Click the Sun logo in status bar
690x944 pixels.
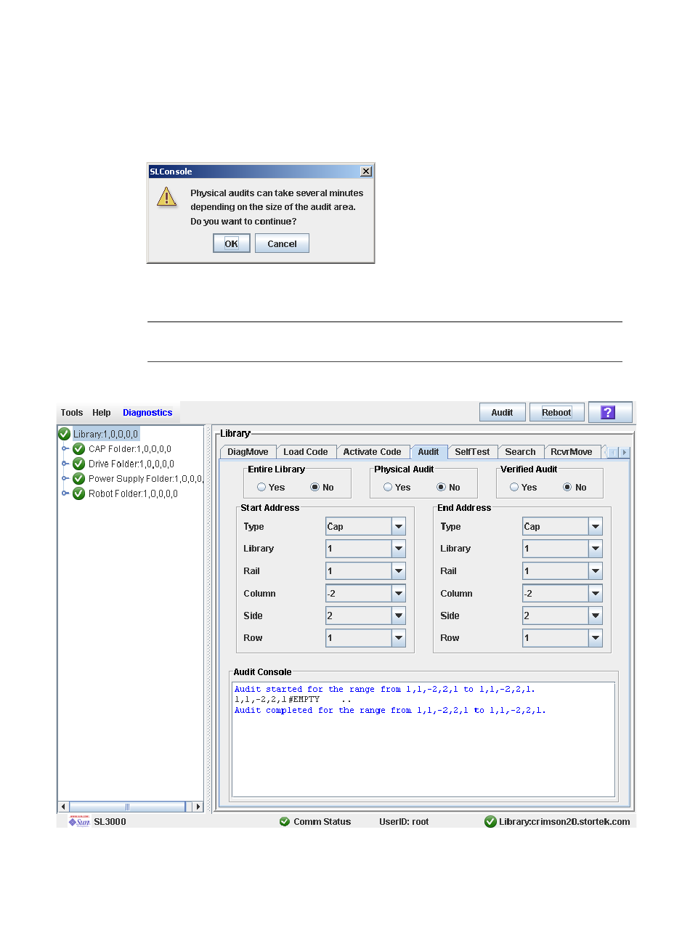point(78,821)
